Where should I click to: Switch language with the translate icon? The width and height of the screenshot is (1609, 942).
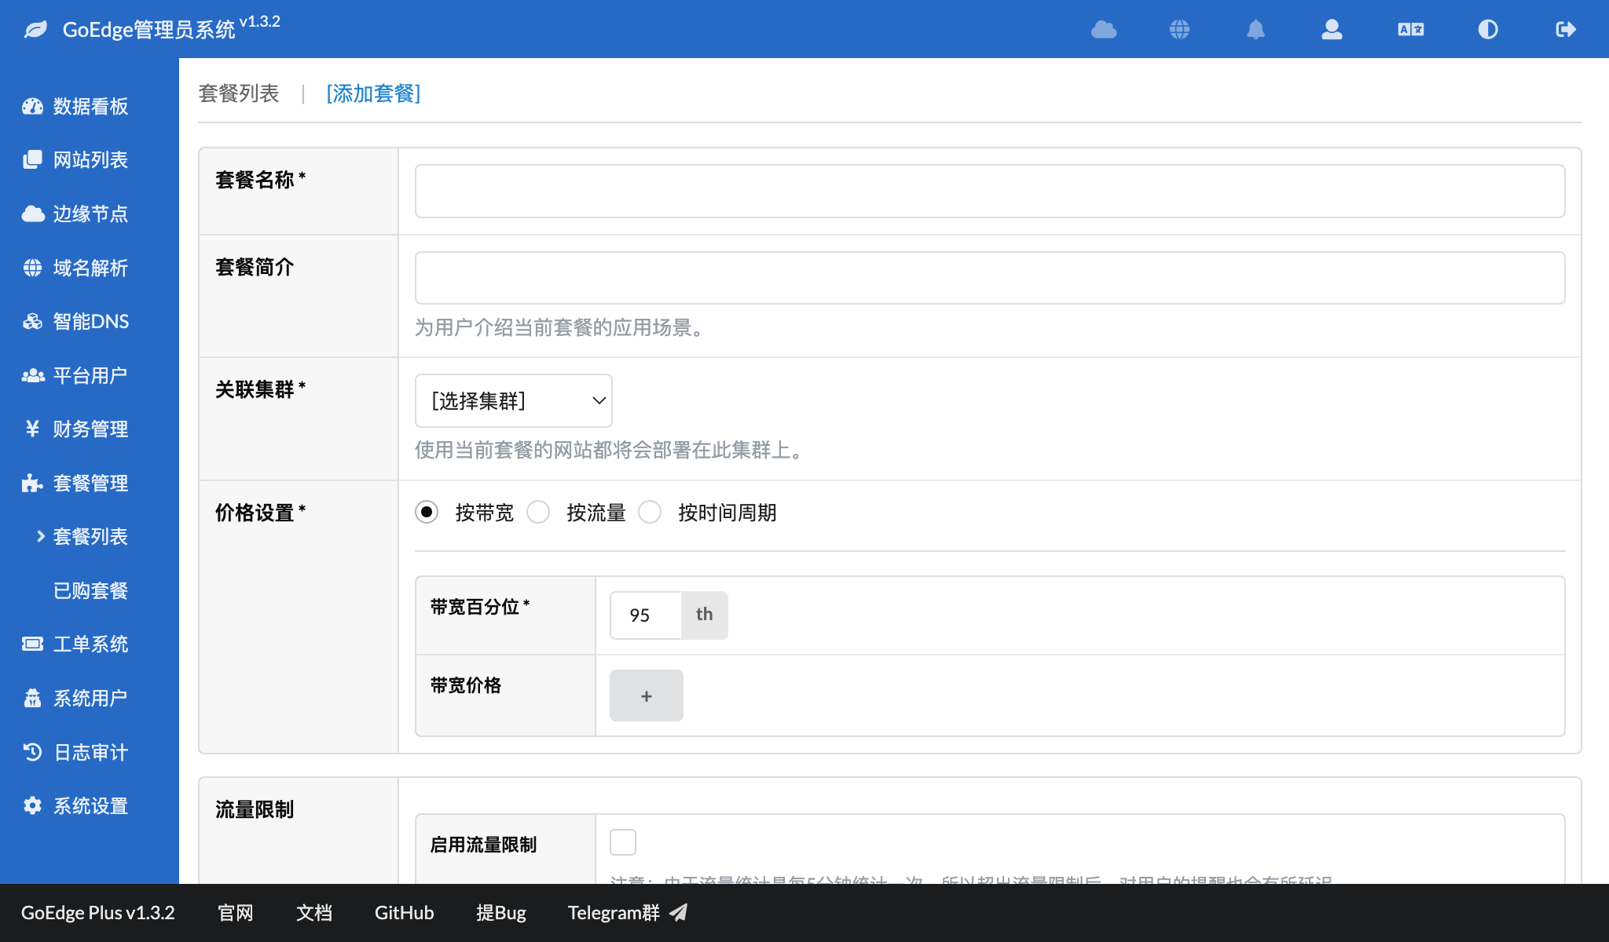[1411, 30]
